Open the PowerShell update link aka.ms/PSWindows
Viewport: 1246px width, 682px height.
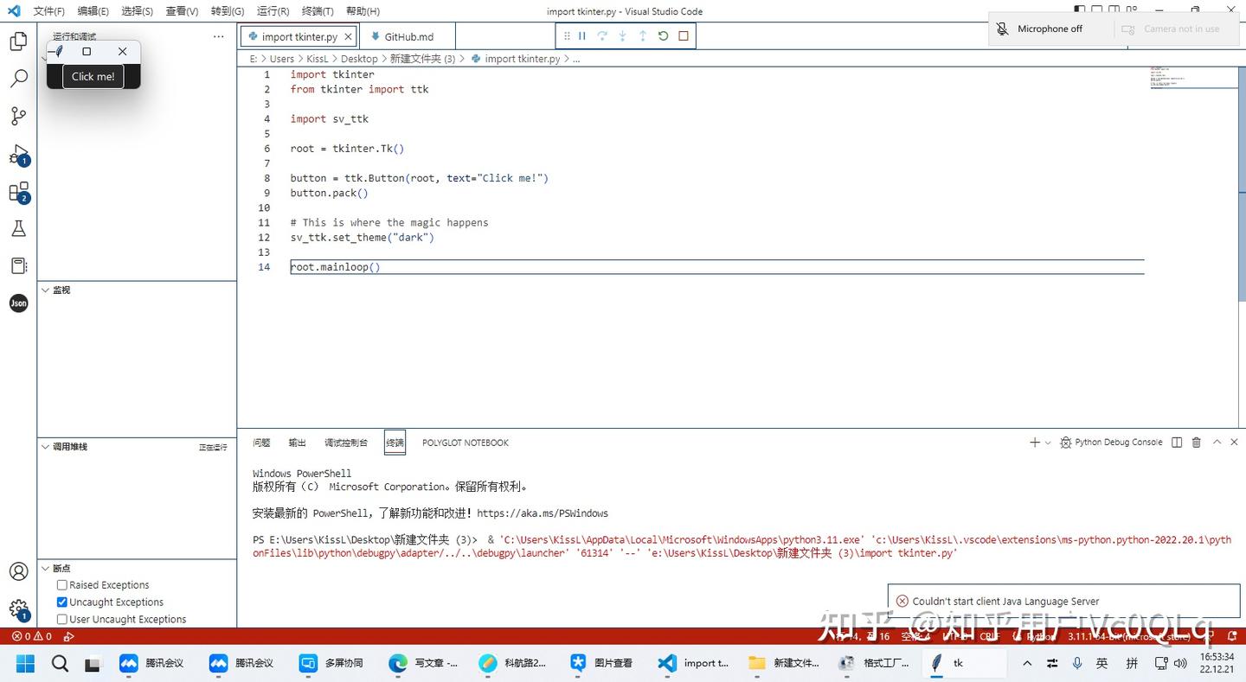pyautogui.click(x=545, y=513)
